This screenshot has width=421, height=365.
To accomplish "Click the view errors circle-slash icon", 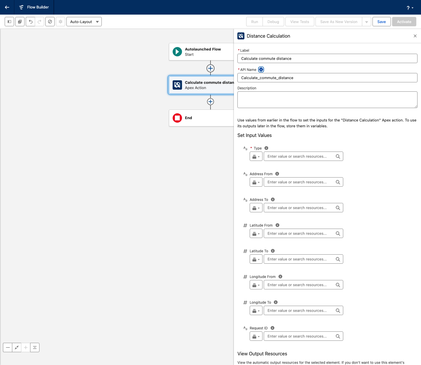I will [x=50, y=22].
